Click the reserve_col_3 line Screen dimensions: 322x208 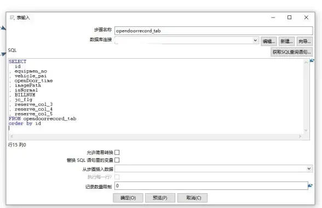[31, 104]
